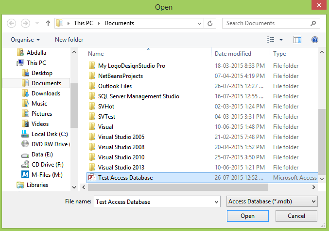Viewport: 329px width, 231px height.
Task: Click the Cancel button
Action: (296, 216)
